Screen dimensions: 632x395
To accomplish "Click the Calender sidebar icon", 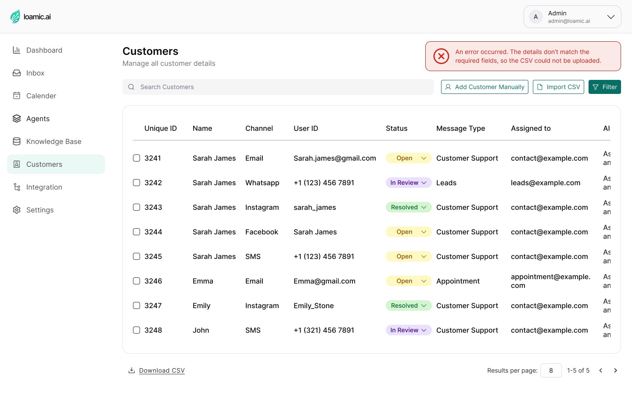I will [17, 96].
